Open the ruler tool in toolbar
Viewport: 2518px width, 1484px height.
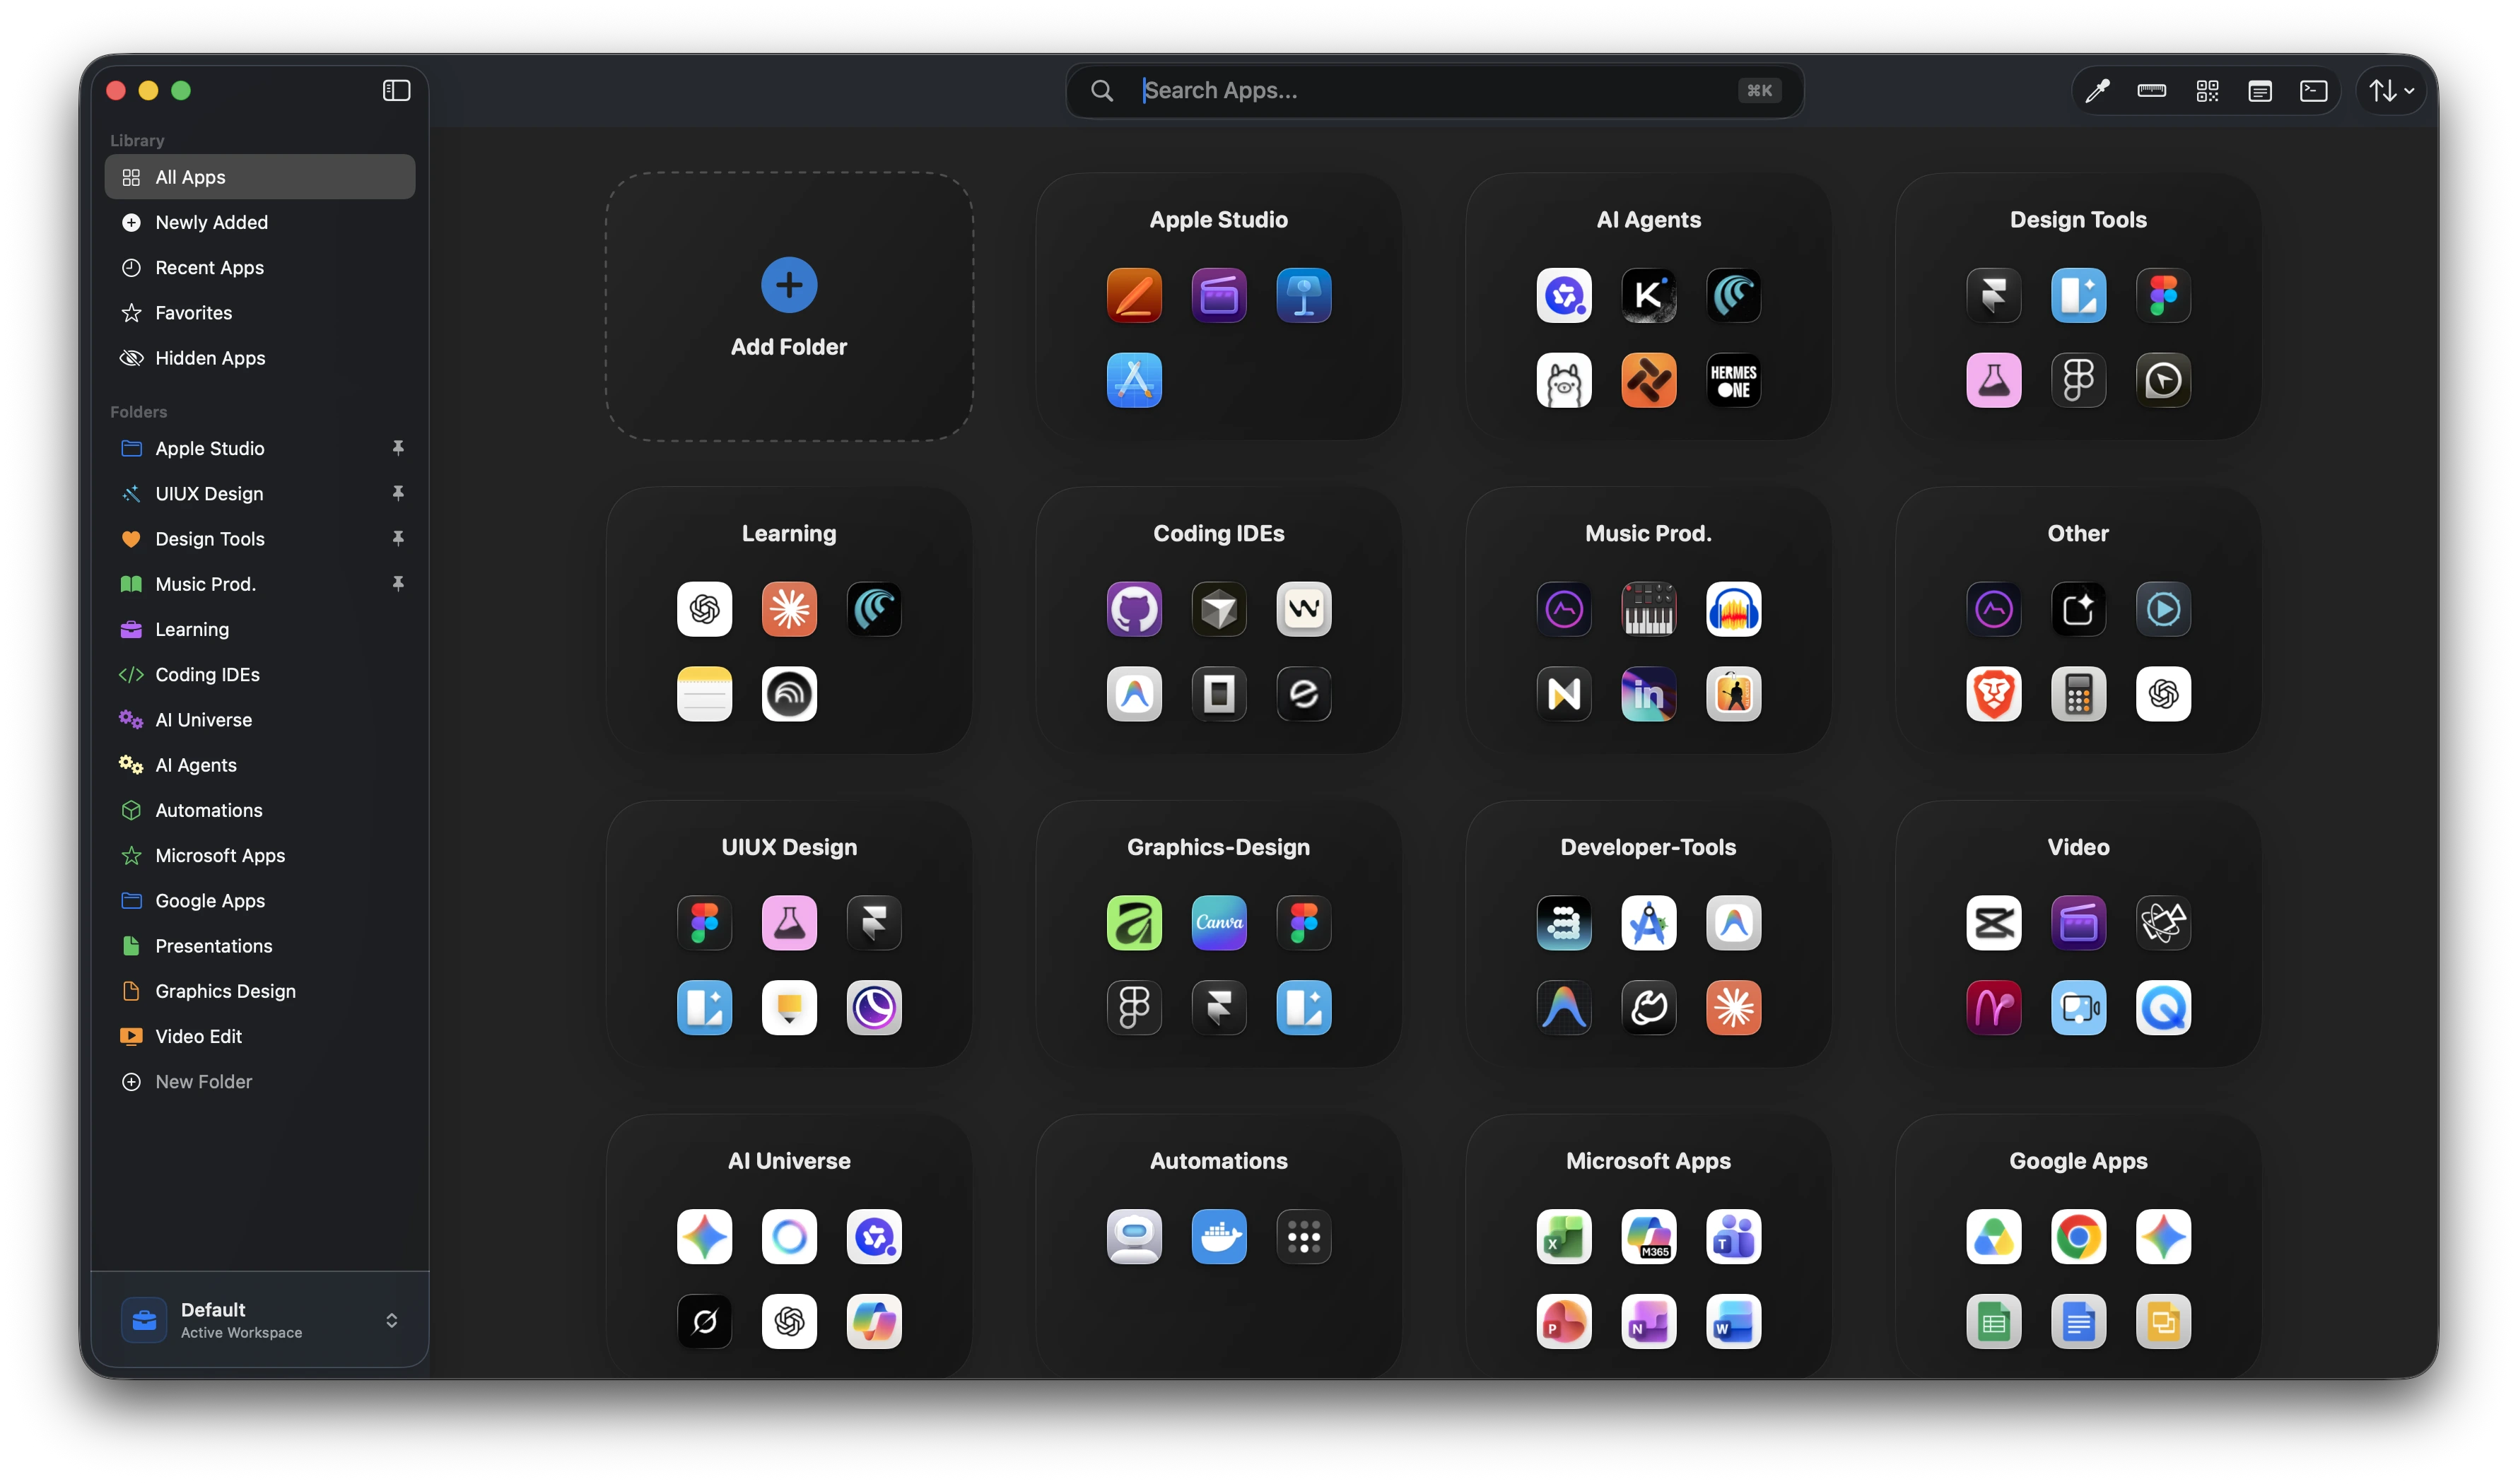click(x=2151, y=91)
